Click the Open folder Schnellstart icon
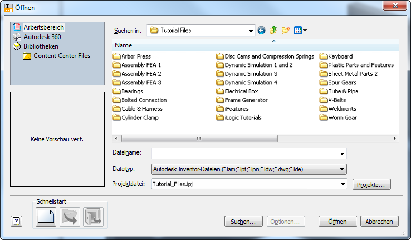This screenshot has width=411, height=240. coord(70,217)
